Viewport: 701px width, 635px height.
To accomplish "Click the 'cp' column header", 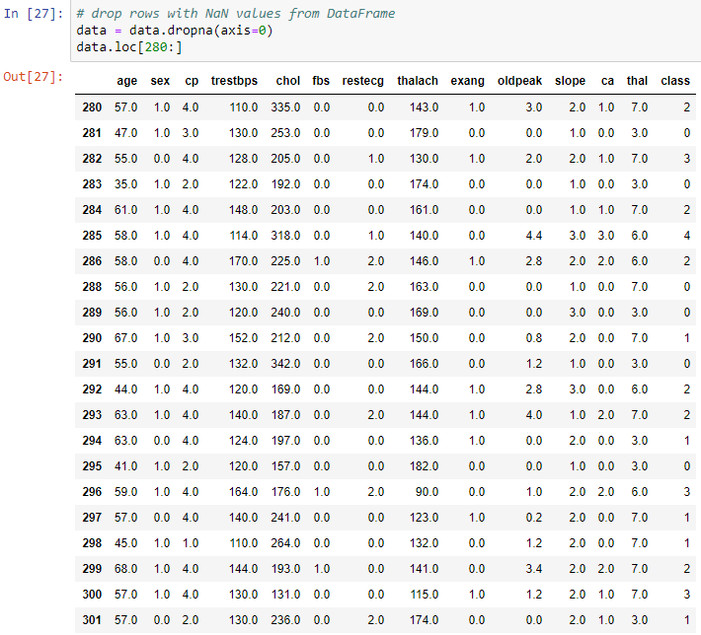I will point(192,81).
